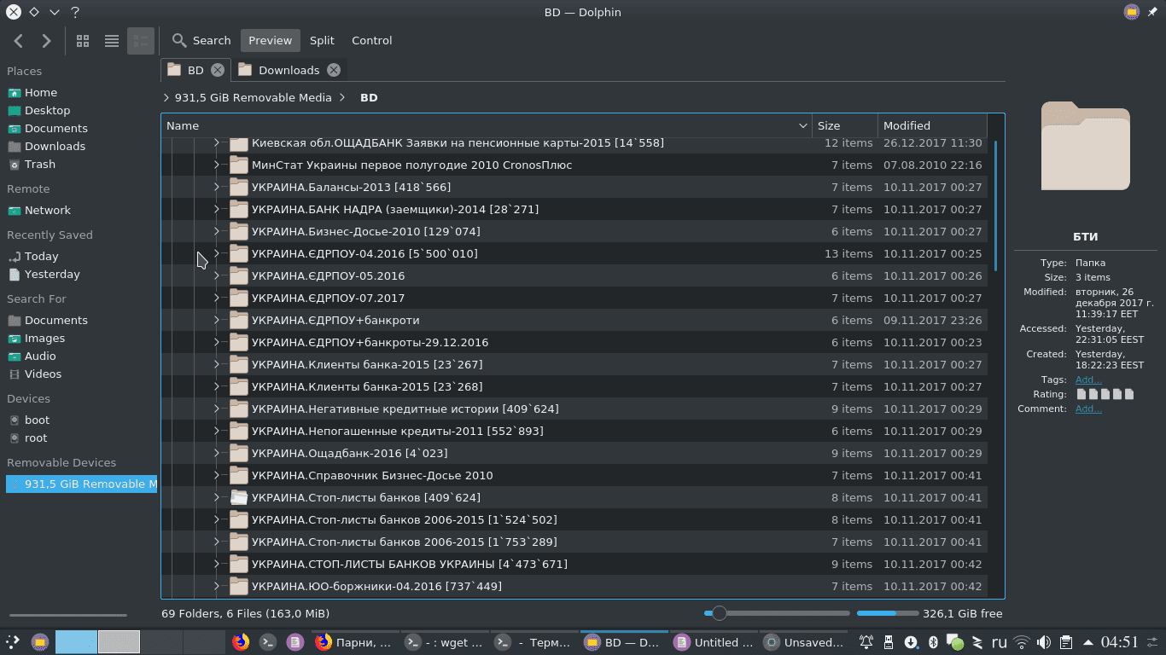The image size is (1166, 655).
Task: Expand breadcrumb arrow before 931,5 GiB
Action: click(x=166, y=97)
